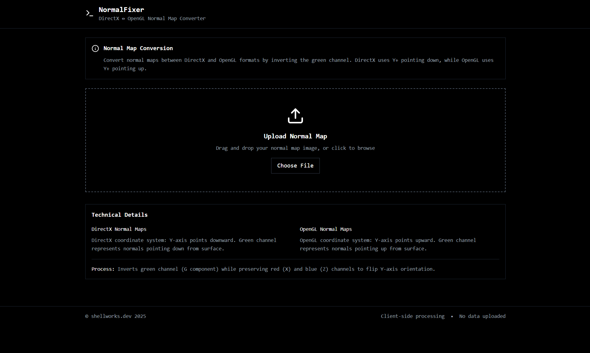Click the DirectX coordinate system description paragraph

[184, 245]
